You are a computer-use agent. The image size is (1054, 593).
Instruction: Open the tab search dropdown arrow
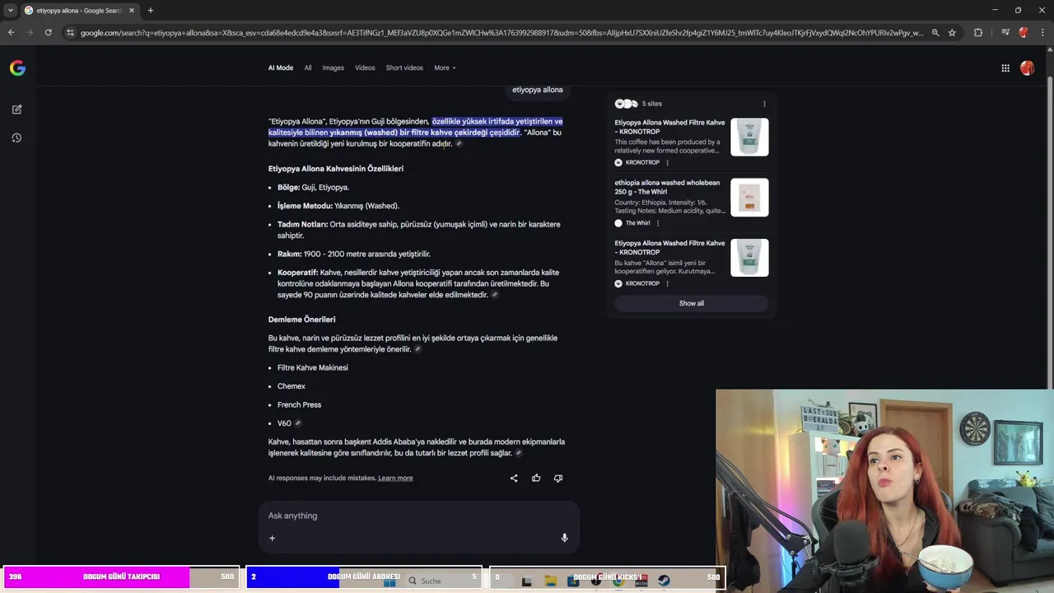tap(10, 10)
